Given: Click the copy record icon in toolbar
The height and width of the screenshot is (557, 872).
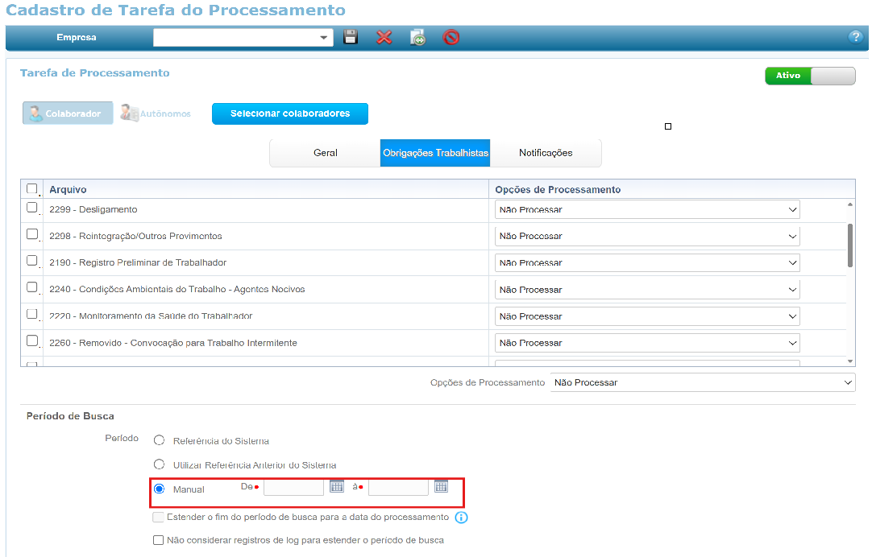Looking at the screenshot, I should (x=417, y=37).
